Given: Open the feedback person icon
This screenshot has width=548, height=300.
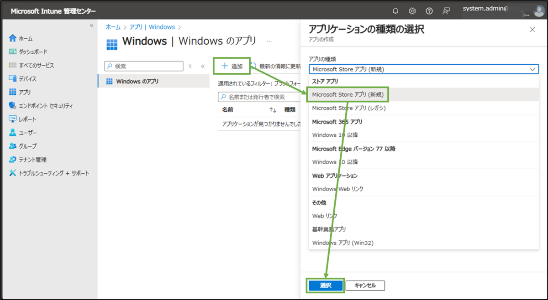Looking at the screenshot, I should click(446, 11).
